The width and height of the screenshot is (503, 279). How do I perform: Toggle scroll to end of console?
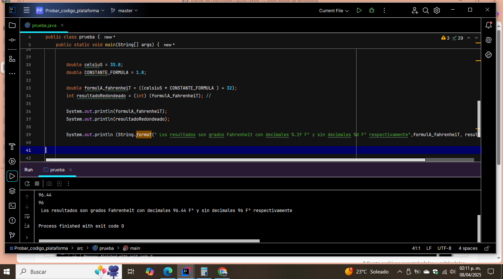(x=27, y=226)
